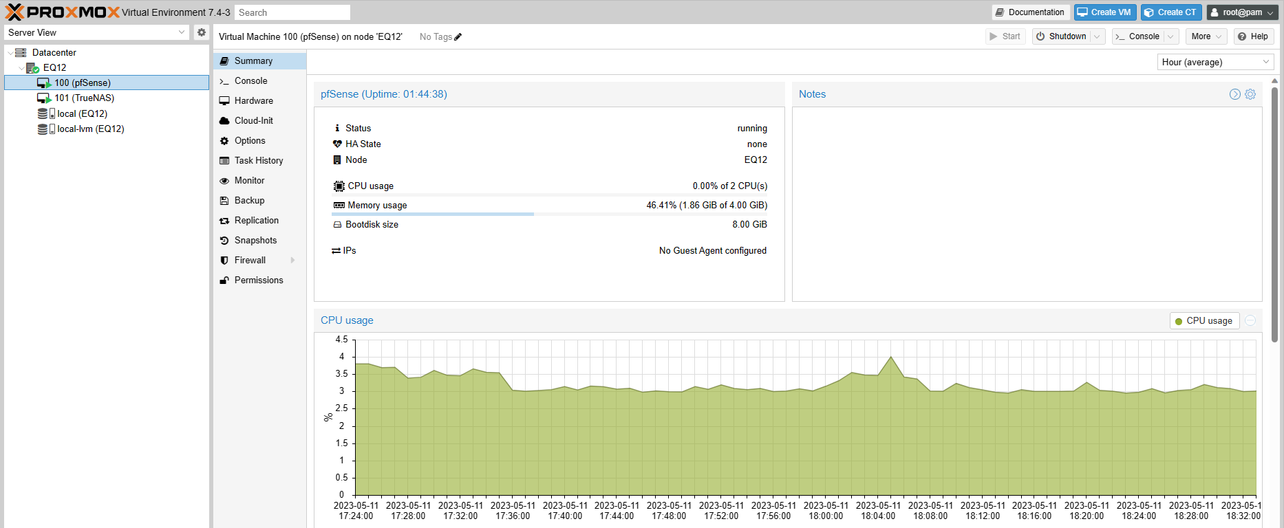
Task: Open the Snapshots tab
Action: [x=259, y=240]
